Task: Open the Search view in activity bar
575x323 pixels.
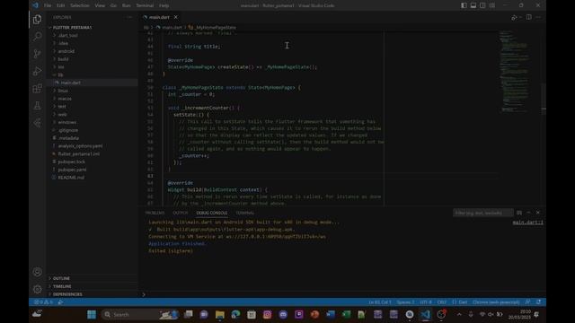Action: 37,36
